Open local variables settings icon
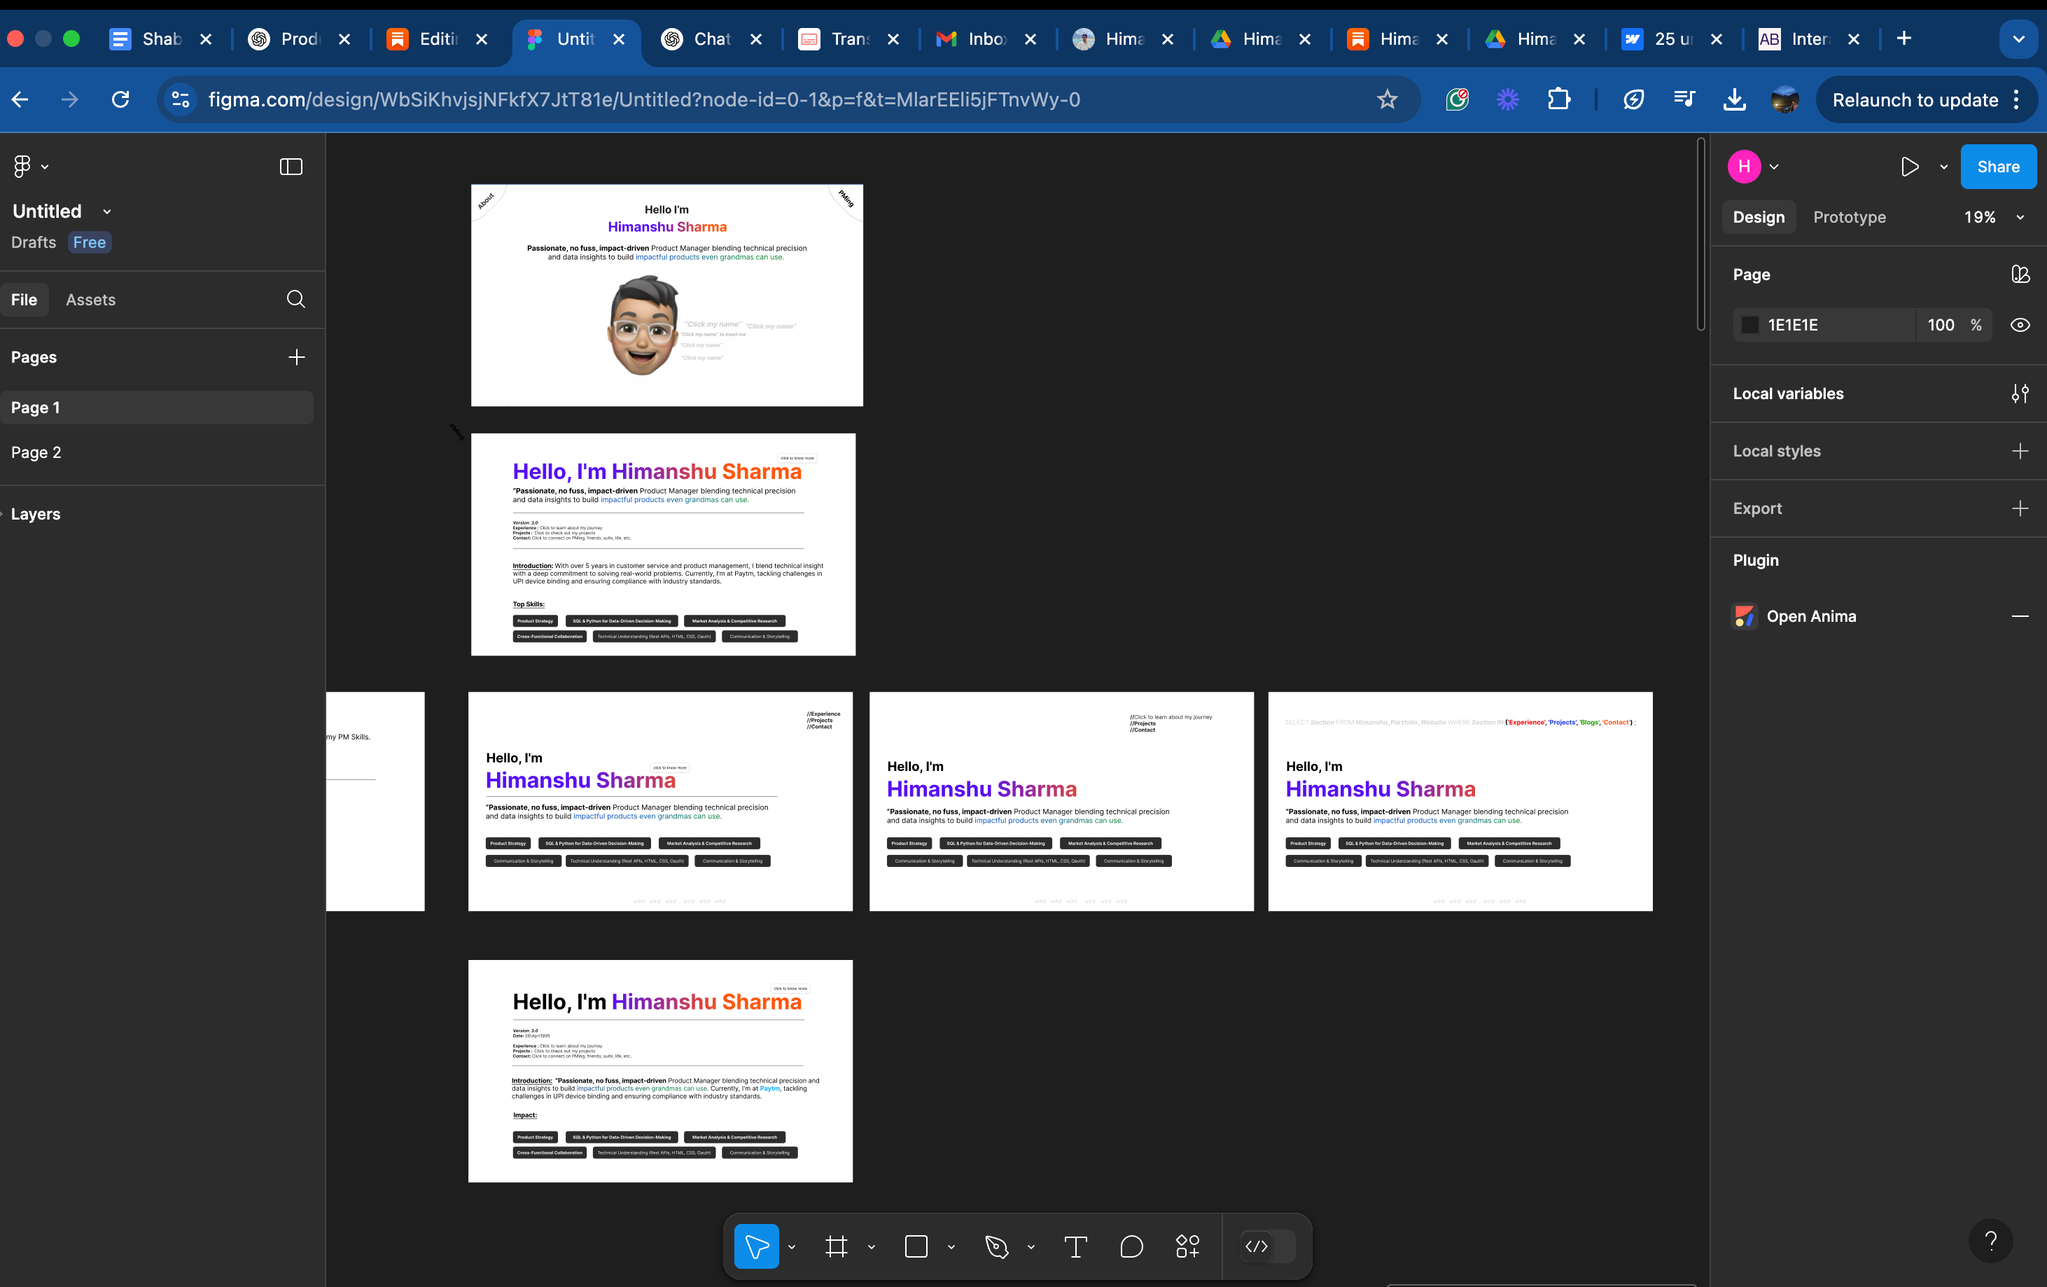This screenshot has height=1287, width=2047. point(2020,394)
